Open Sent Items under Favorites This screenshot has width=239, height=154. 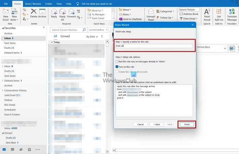click(x=10, y=43)
